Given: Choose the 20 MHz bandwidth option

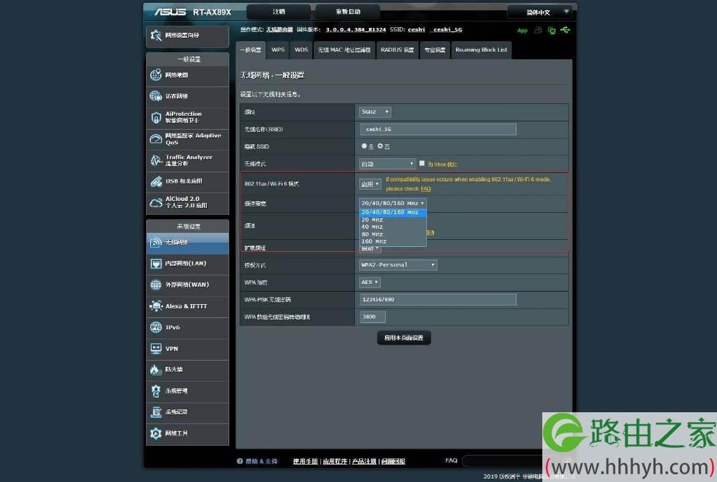Looking at the screenshot, I should tap(393, 220).
